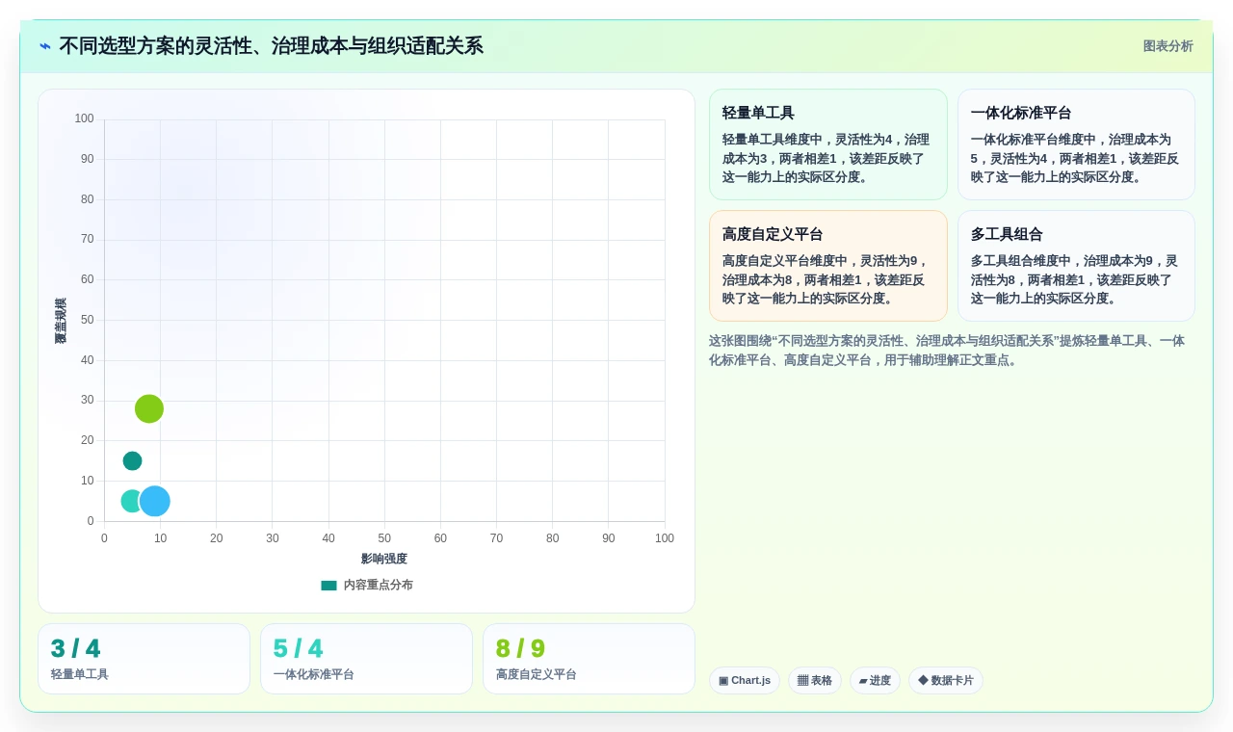Click the 5 / 4 一体化标准平台 stat card

pyautogui.click(x=366, y=659)
